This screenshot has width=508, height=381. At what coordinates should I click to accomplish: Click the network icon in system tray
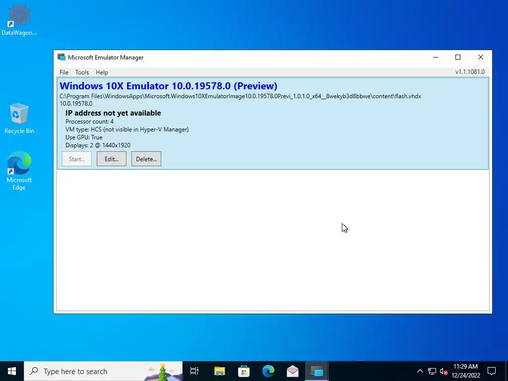tap(432, 371)
